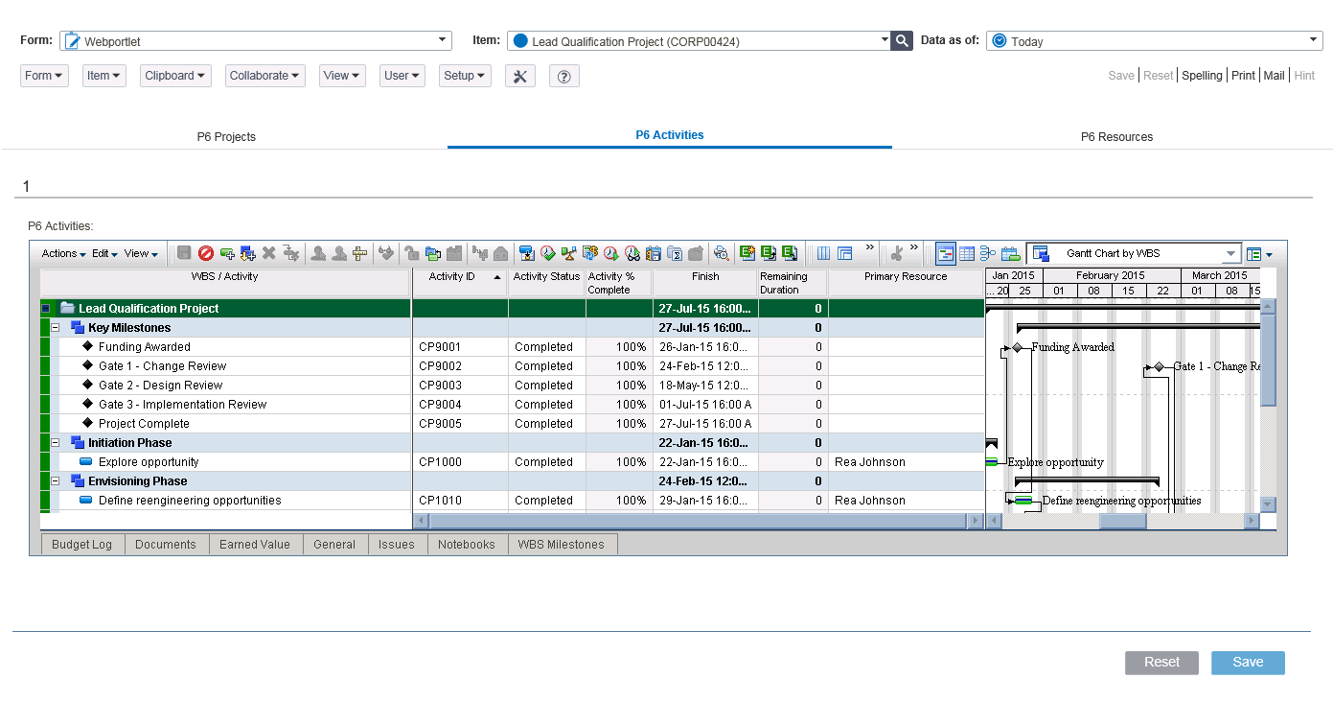Sort by the Activity ID column header
This screenshot has width=1333, height=702.
click(460, 283)
